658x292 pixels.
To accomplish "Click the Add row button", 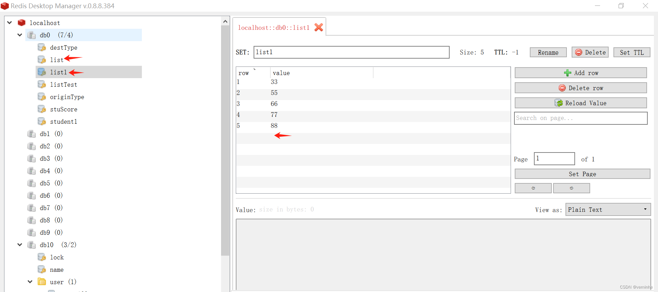I will tap(581, 73).
